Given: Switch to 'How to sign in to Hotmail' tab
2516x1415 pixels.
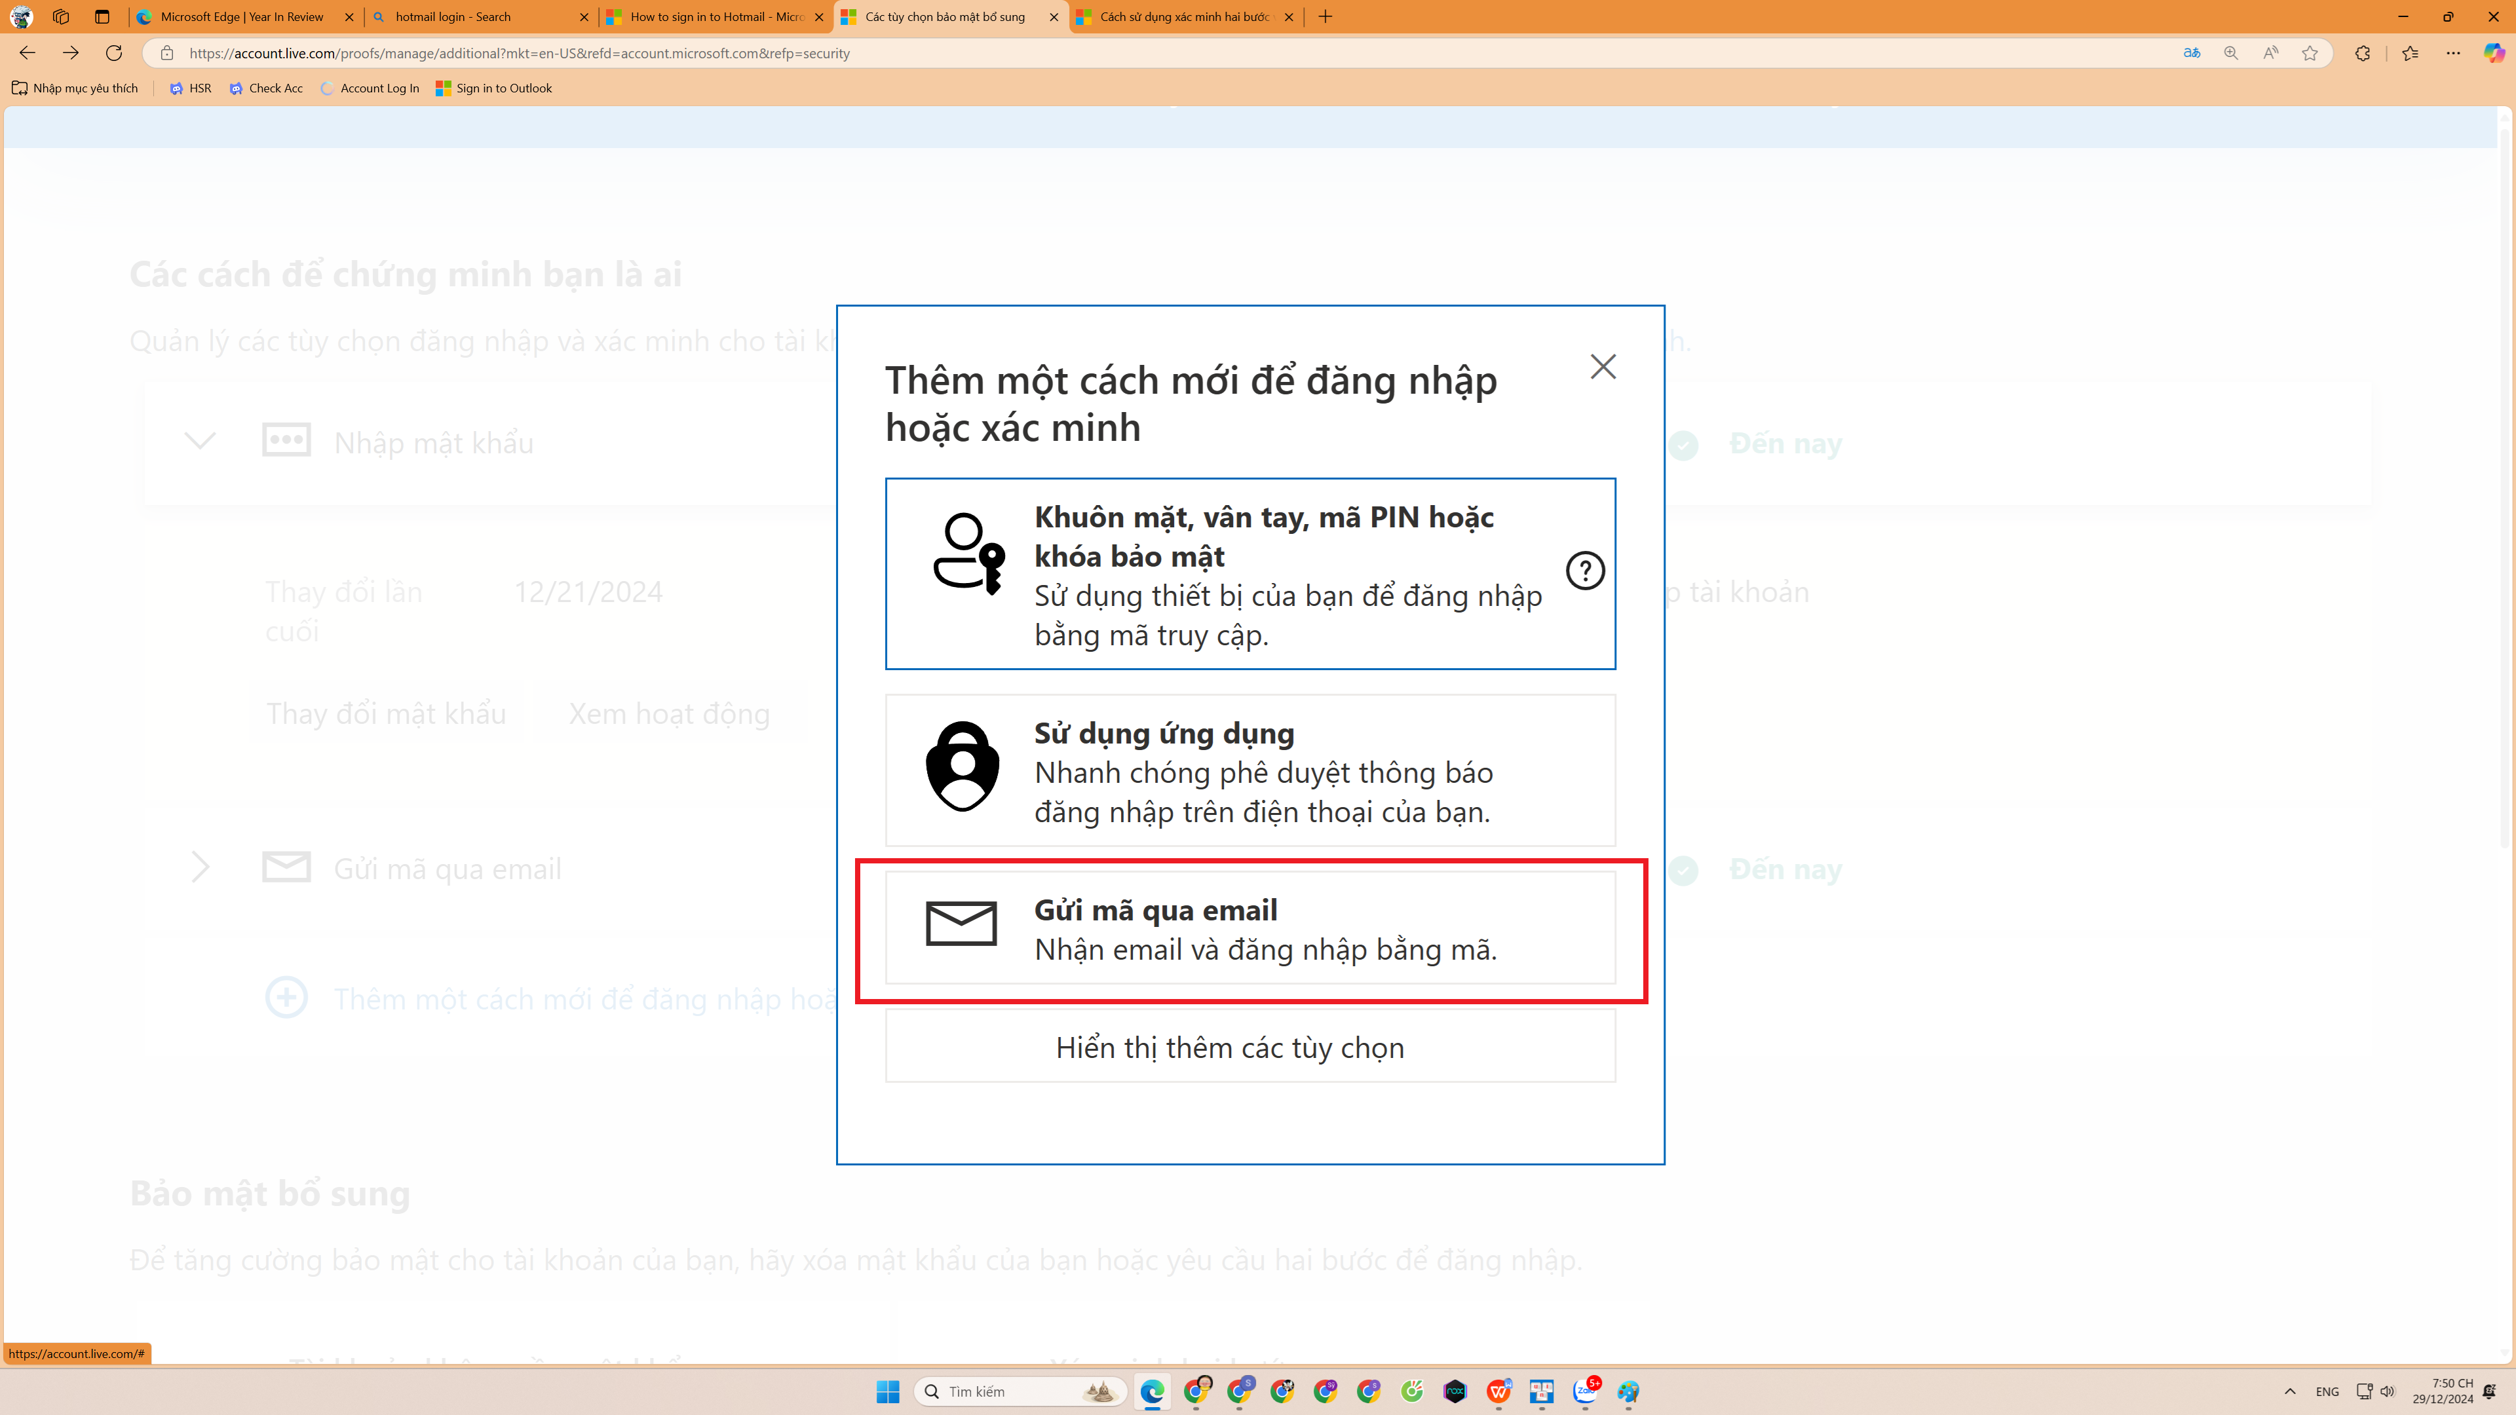Looking at the screenshot, I should [x=715, y=16].
